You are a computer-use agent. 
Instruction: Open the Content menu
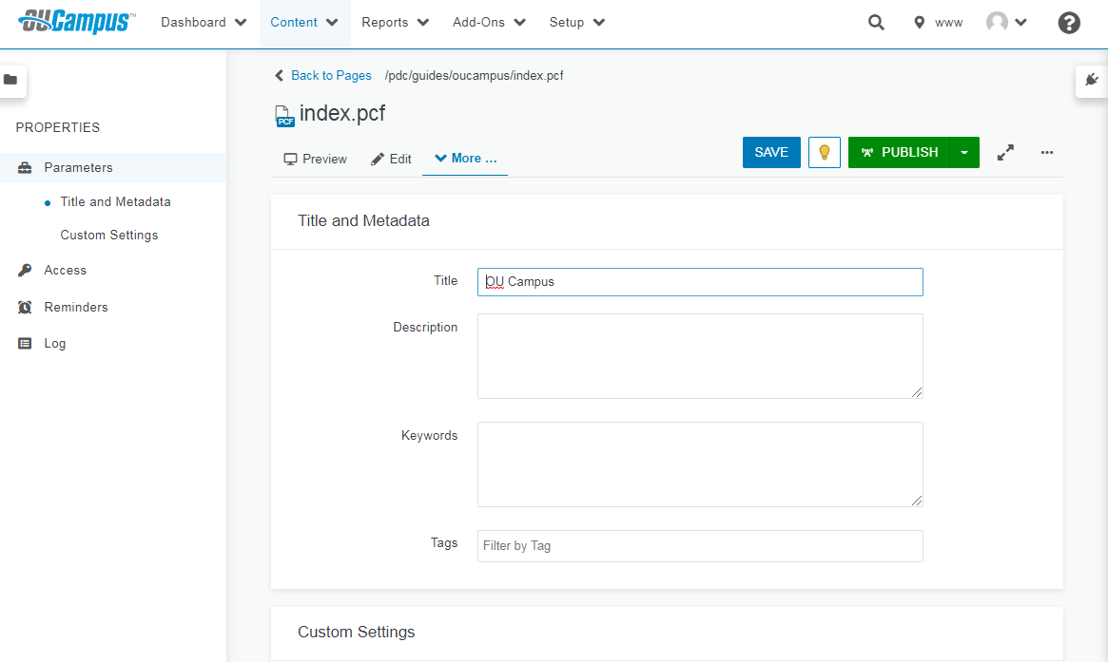pyautogui.click(x=304, y=23)
